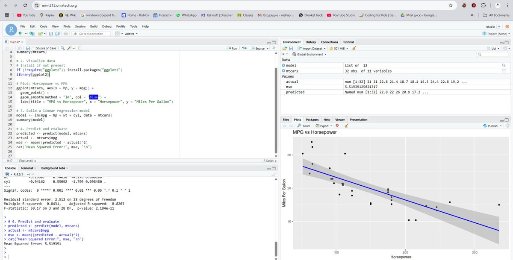Save current document via main toolbar disk icon
This screenshot has height=260, width=513.
click(x=51, y=33)
